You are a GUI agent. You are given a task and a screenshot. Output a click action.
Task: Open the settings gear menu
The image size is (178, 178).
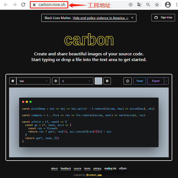point(107,81)
